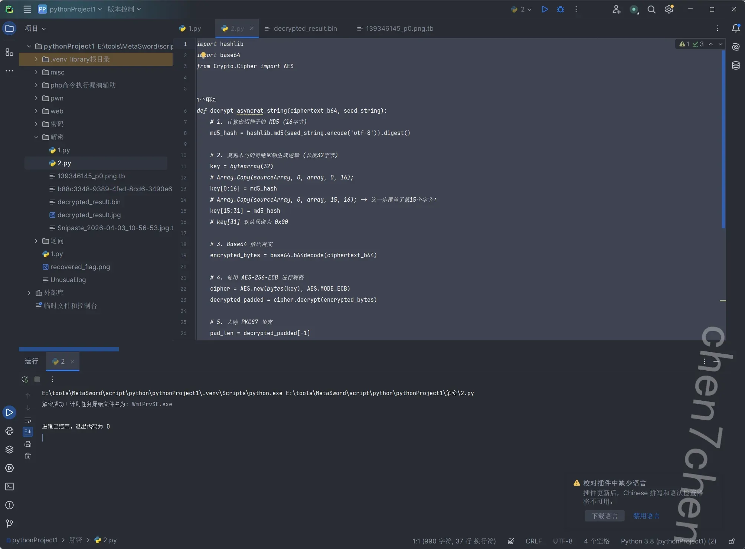Open the Database panel in the right sidebar

pos(736,66)
